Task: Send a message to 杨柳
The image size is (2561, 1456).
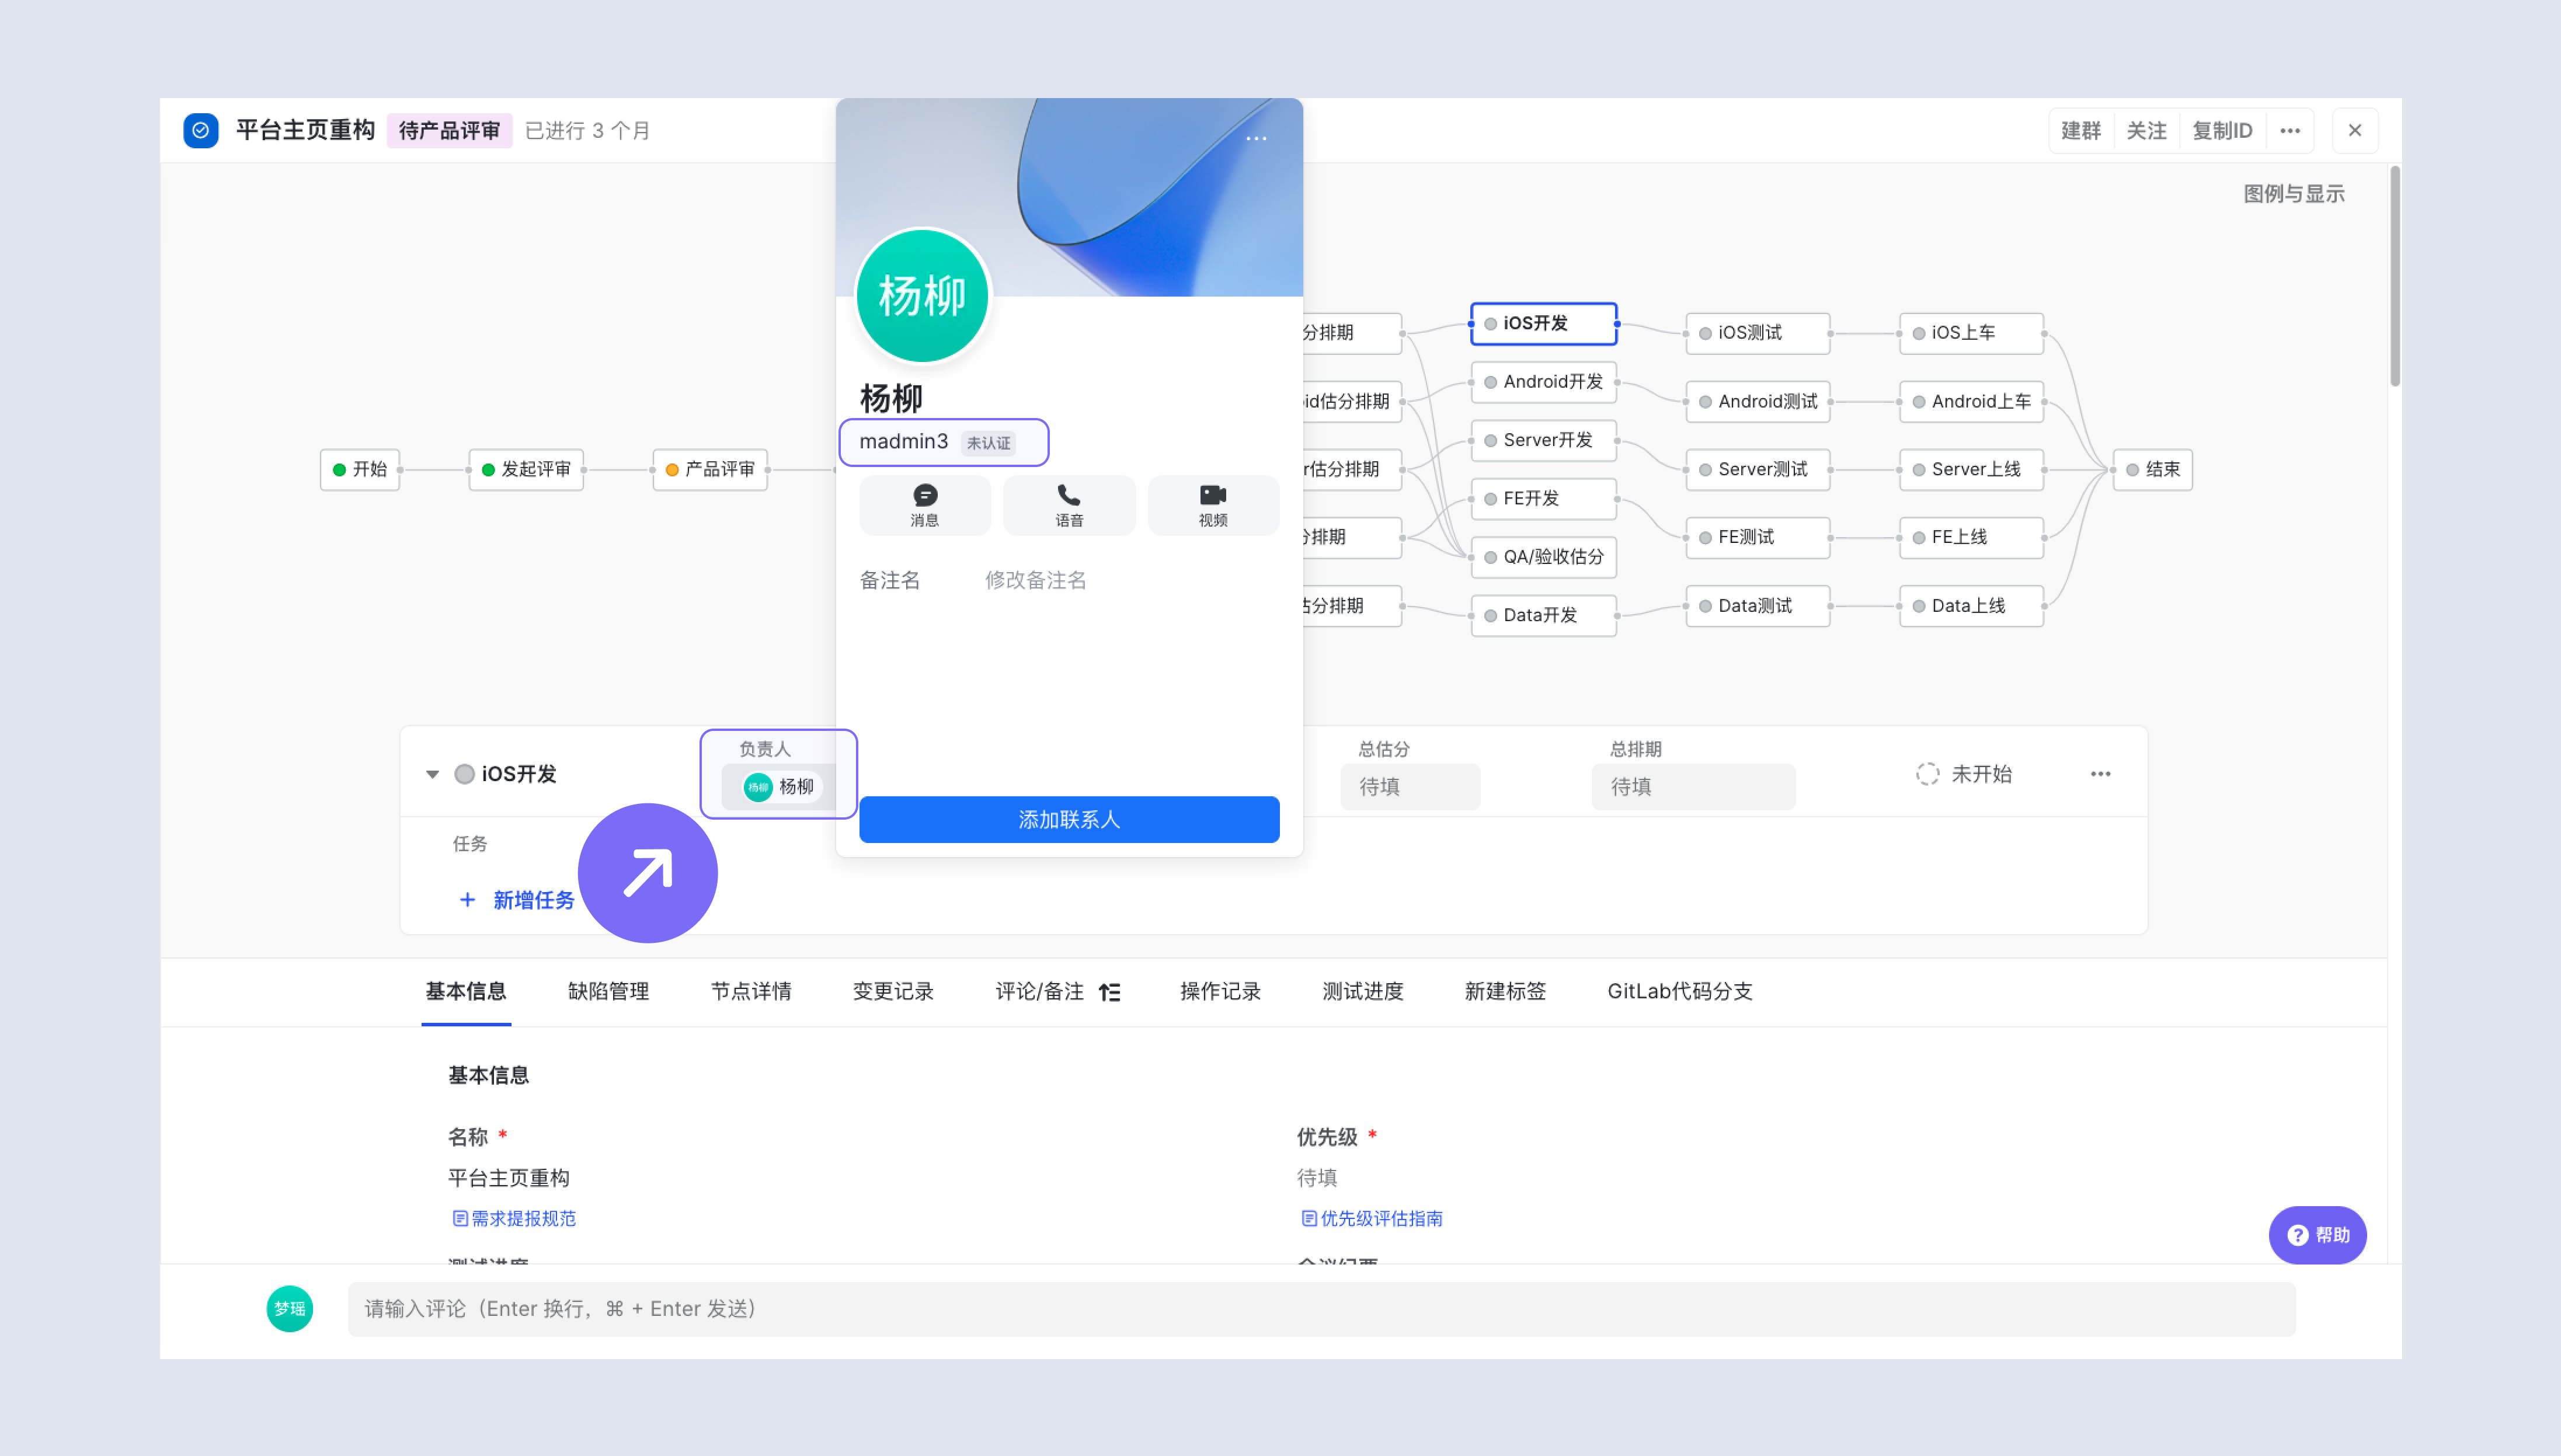Action: click(925, 505)
